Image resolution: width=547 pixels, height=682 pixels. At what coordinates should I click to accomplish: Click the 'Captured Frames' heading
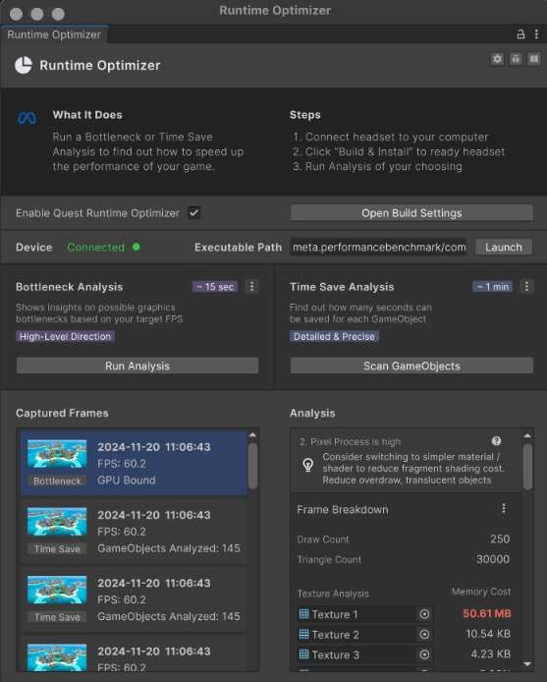click(62, 413)
